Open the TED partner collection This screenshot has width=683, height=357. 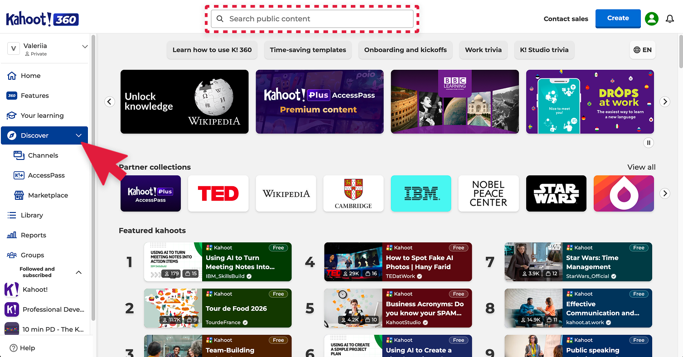(x=218, y=193)
